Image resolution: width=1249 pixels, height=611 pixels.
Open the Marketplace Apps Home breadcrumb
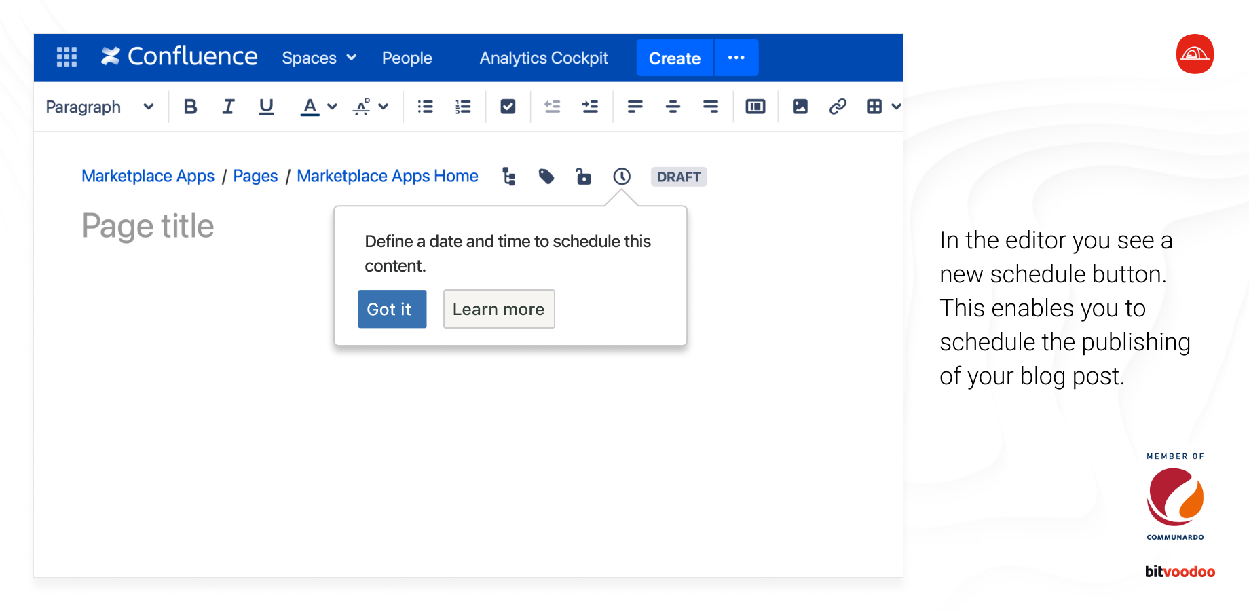click(x=388, y=176)
